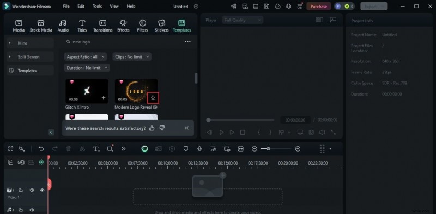Toggle the green auto ripple icon

41,162
